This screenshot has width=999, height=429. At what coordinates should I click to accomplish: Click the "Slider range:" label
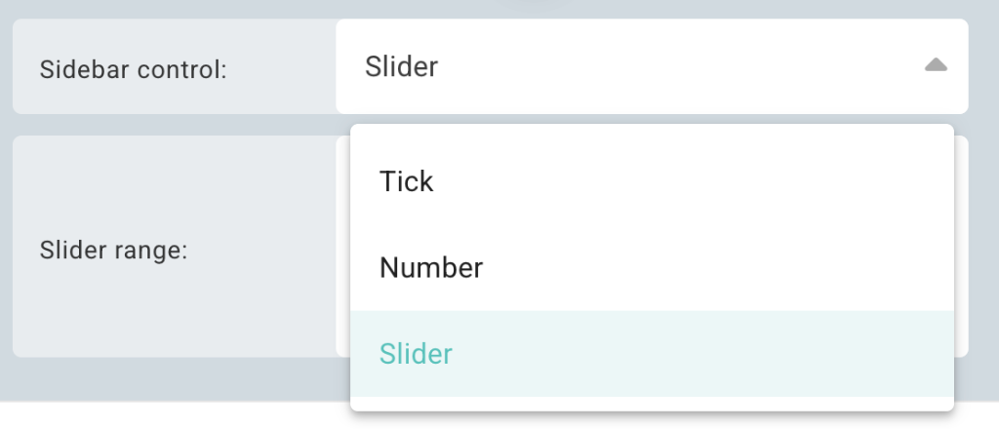pos(114,250)
